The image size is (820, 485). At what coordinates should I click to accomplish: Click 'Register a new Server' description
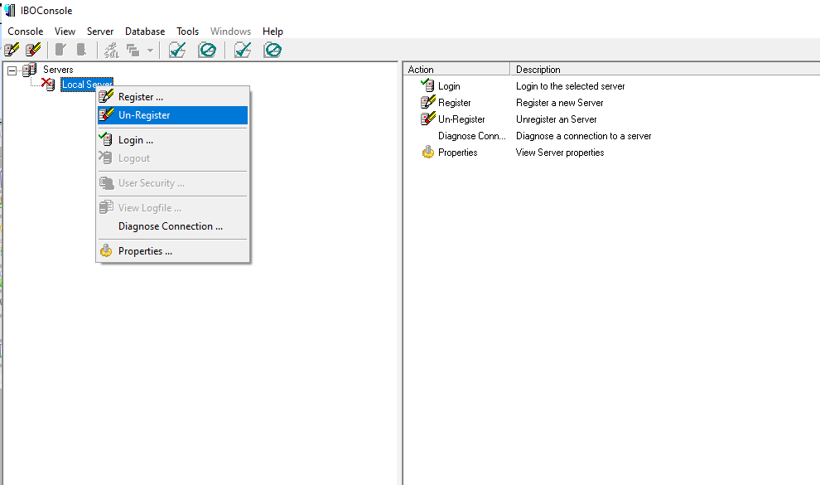click(560, 103)
